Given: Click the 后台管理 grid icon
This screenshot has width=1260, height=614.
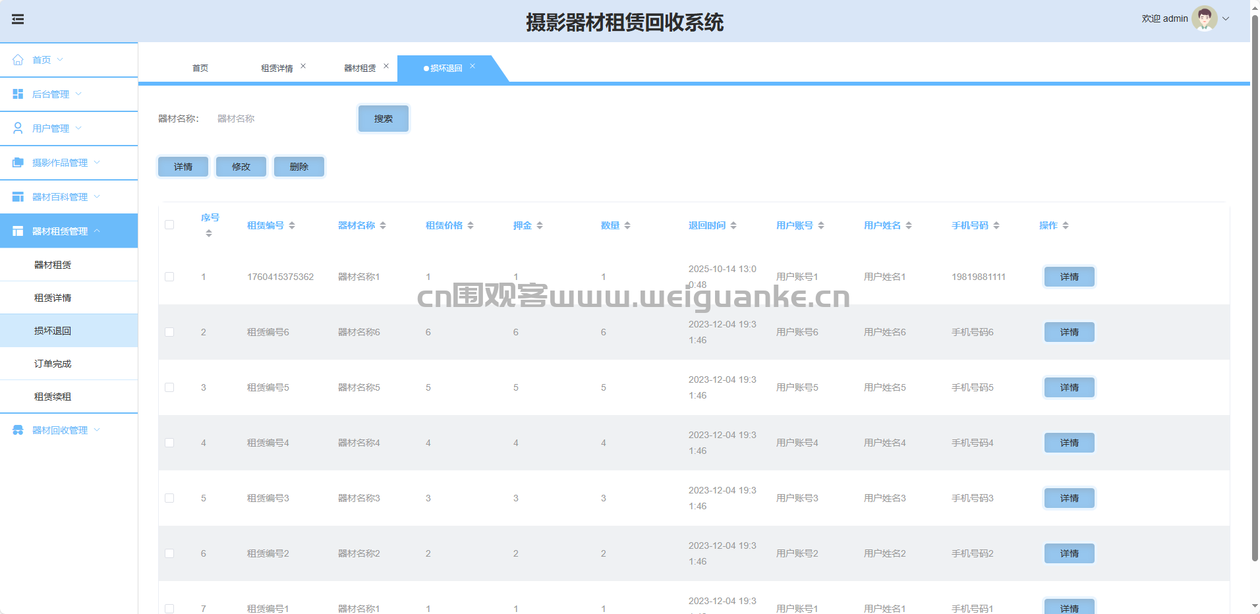Looking at the screenshot, I should [x=18, y=94].
